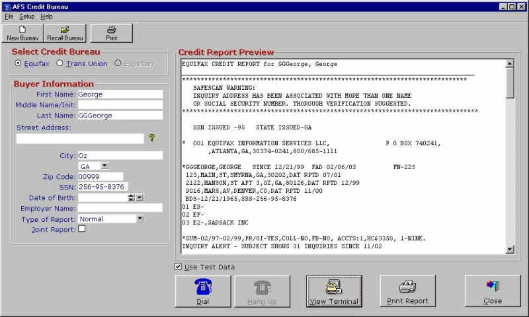Viewport: 529px width, 317px height.
Task: Click the Print Report printer button
Action: [x=407, y=291]
